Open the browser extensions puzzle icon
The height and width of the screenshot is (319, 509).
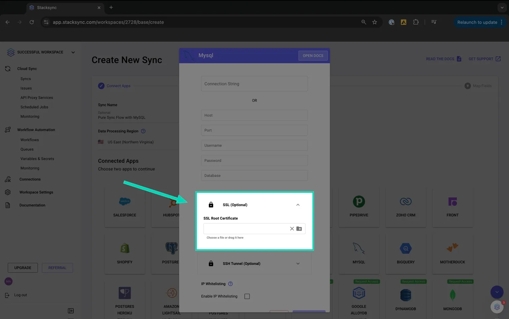(x=416, y=22)
